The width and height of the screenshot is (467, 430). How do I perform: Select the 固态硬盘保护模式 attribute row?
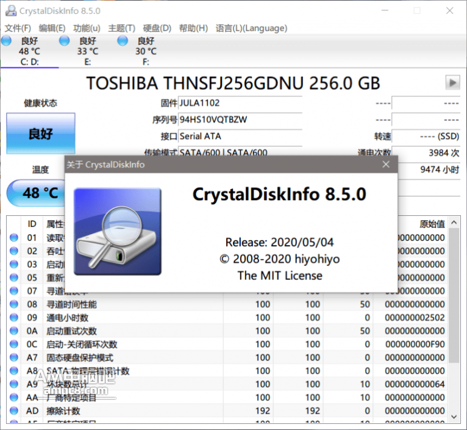tap(227, 357)
